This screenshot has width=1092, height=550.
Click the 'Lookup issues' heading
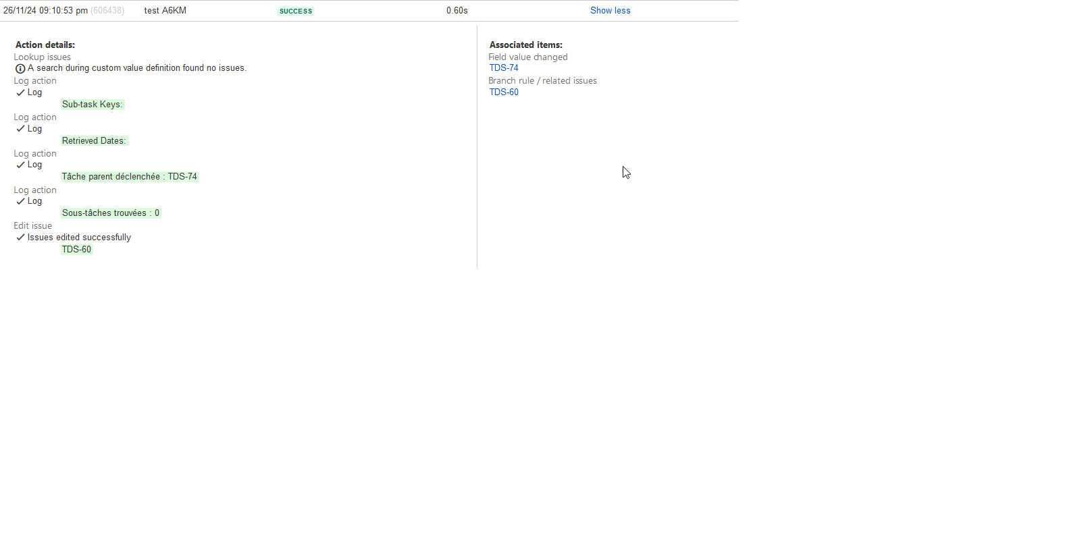coord(43,57)
